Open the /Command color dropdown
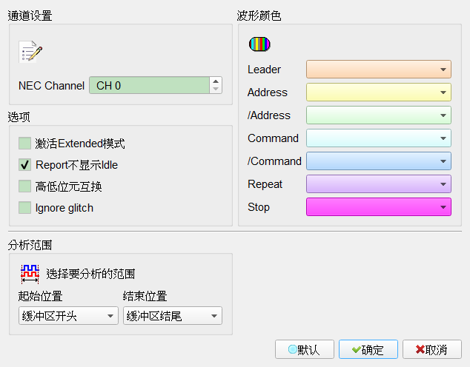The height and width of the screenshot is (367, 470). coord(379,161)
